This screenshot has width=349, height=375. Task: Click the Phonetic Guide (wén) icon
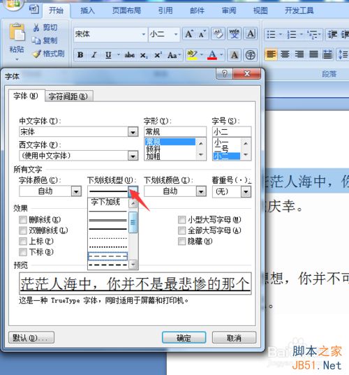pyautogui.click(x=234, y=34)
